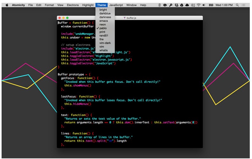The image size is (252, 159).
Task: Open the Apple menu
Action: [7, 5]
